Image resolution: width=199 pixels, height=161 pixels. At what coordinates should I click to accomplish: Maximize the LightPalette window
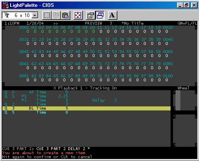187,5
